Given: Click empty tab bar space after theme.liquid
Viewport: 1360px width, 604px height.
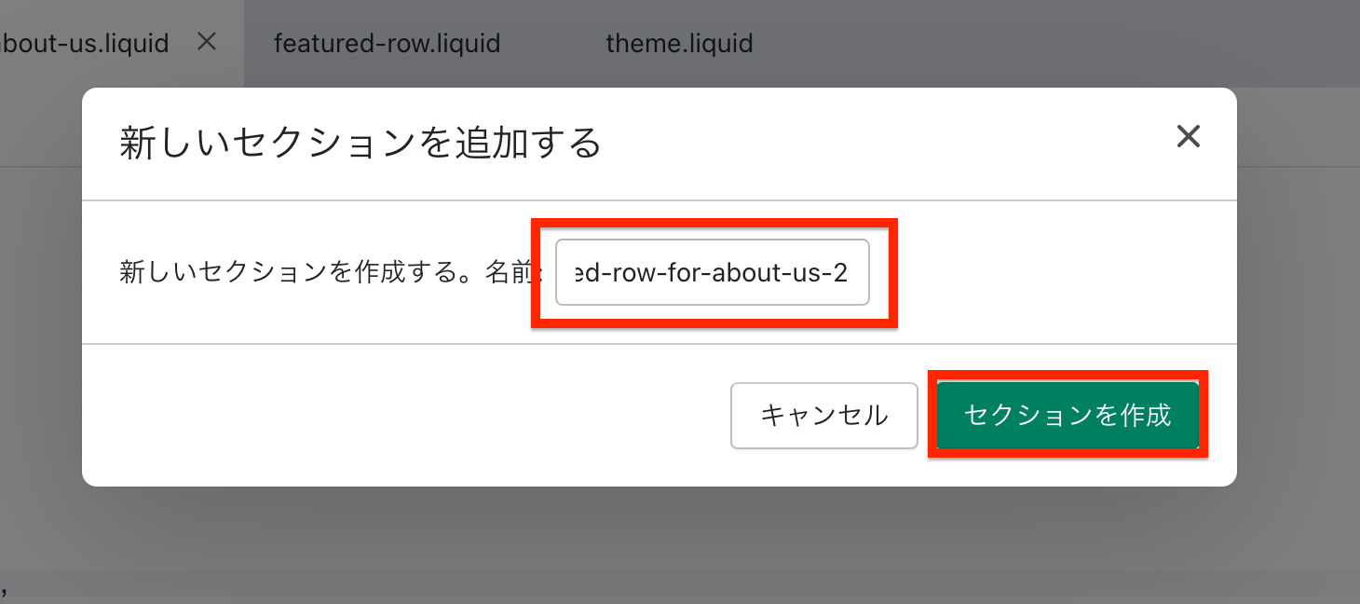Looking at the screenshot, I should 1025,43.
